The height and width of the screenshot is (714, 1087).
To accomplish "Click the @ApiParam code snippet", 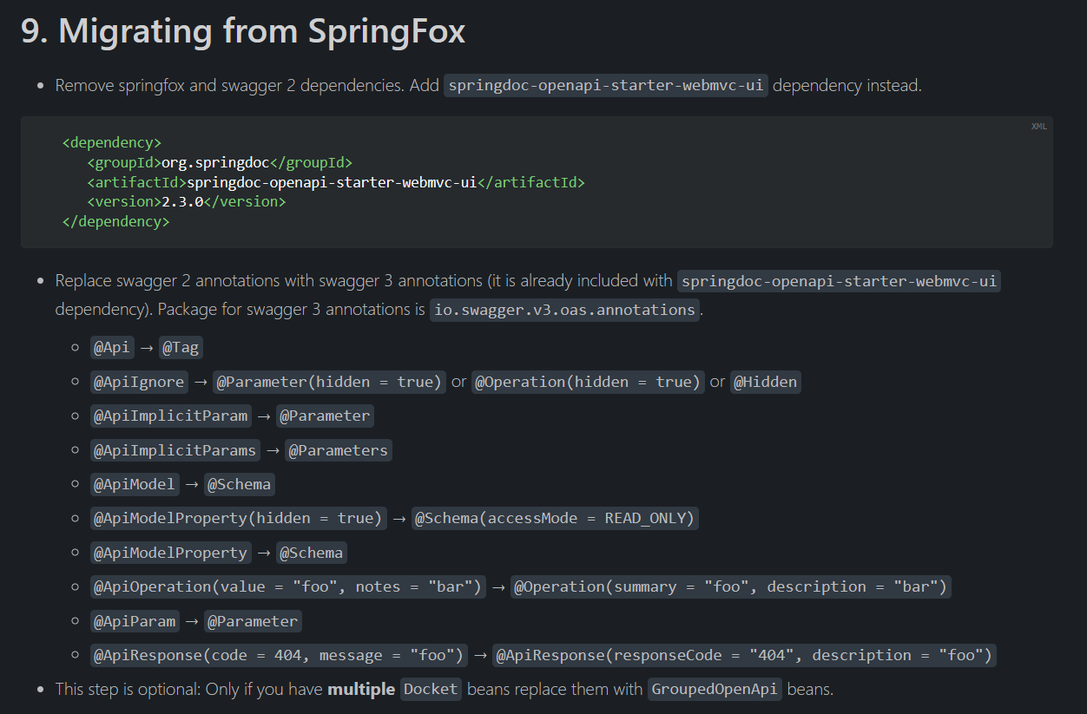I will (135, 621).
